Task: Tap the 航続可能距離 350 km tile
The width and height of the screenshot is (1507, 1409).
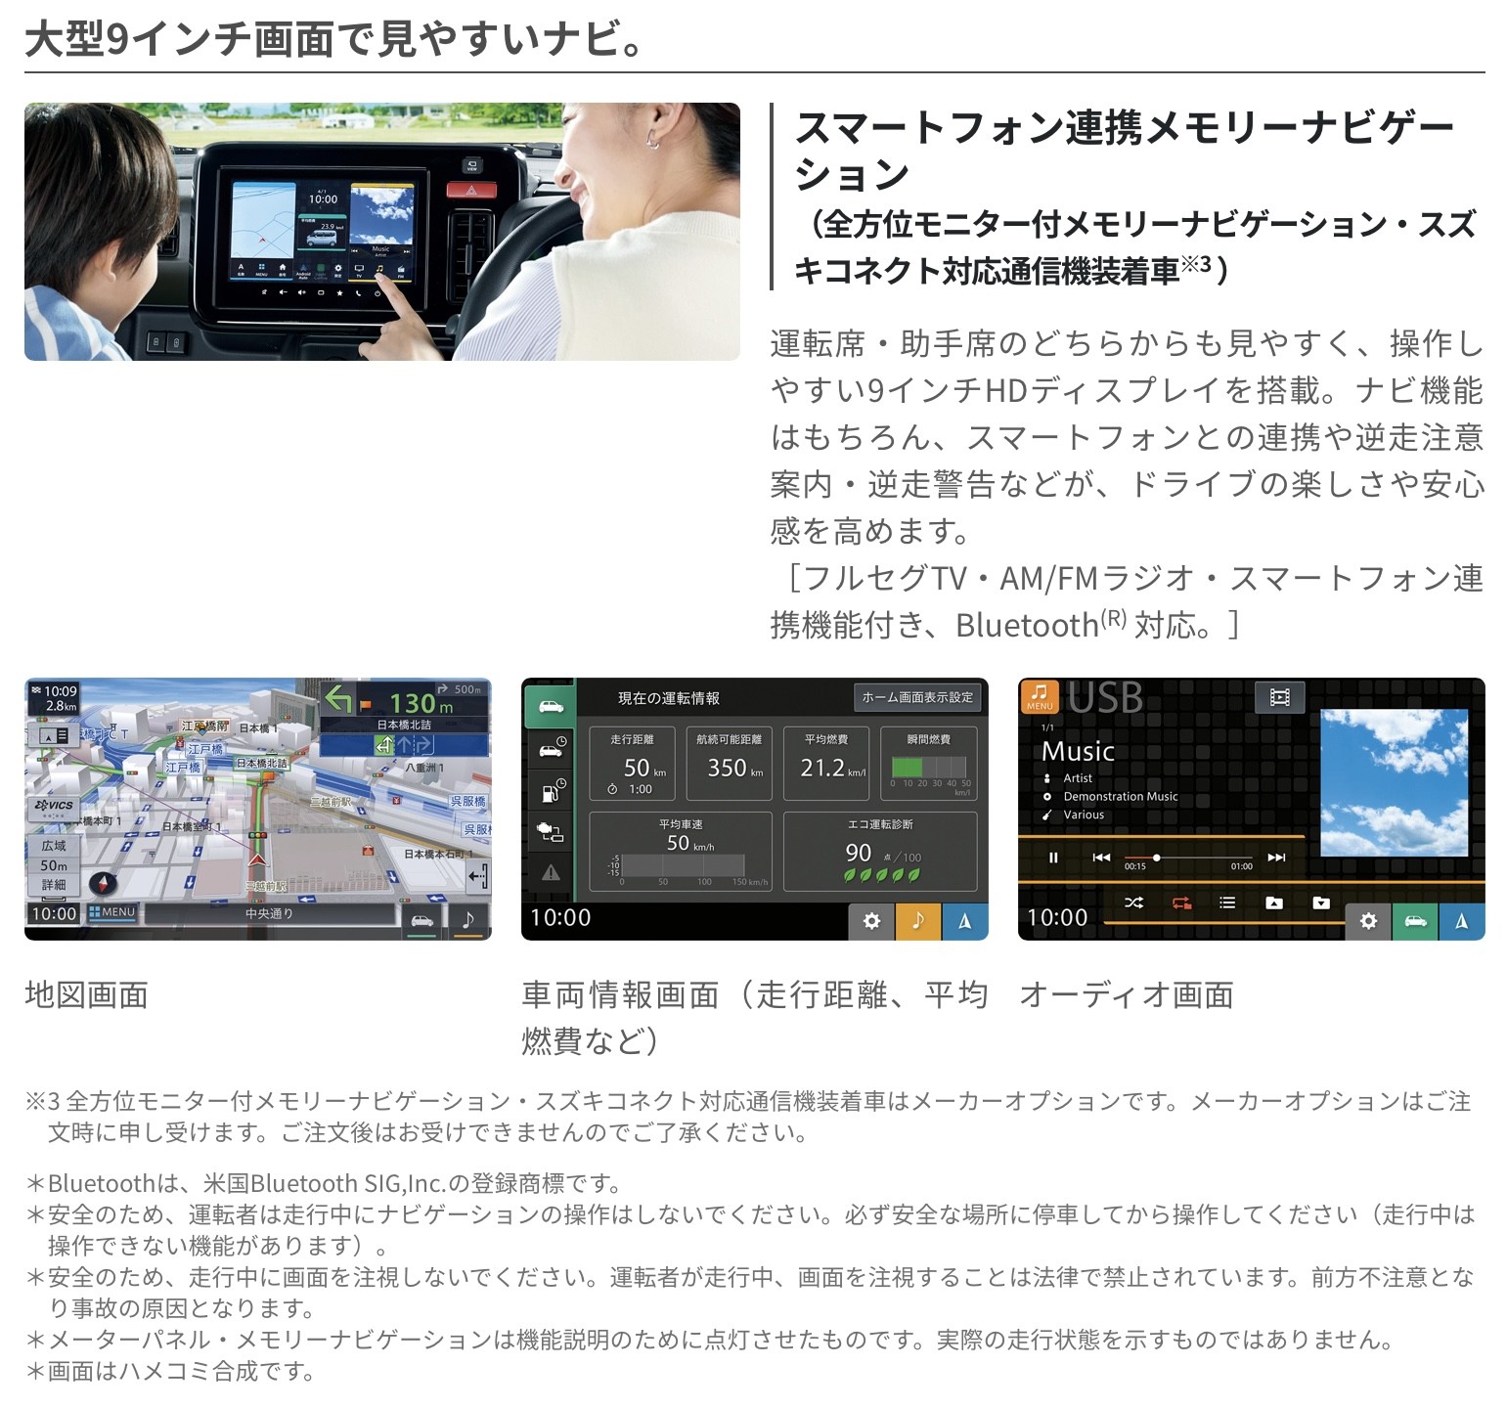Action: click(x=730, y=764)
